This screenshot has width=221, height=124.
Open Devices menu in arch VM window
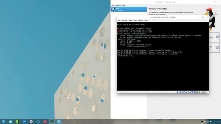click(141, 21)
